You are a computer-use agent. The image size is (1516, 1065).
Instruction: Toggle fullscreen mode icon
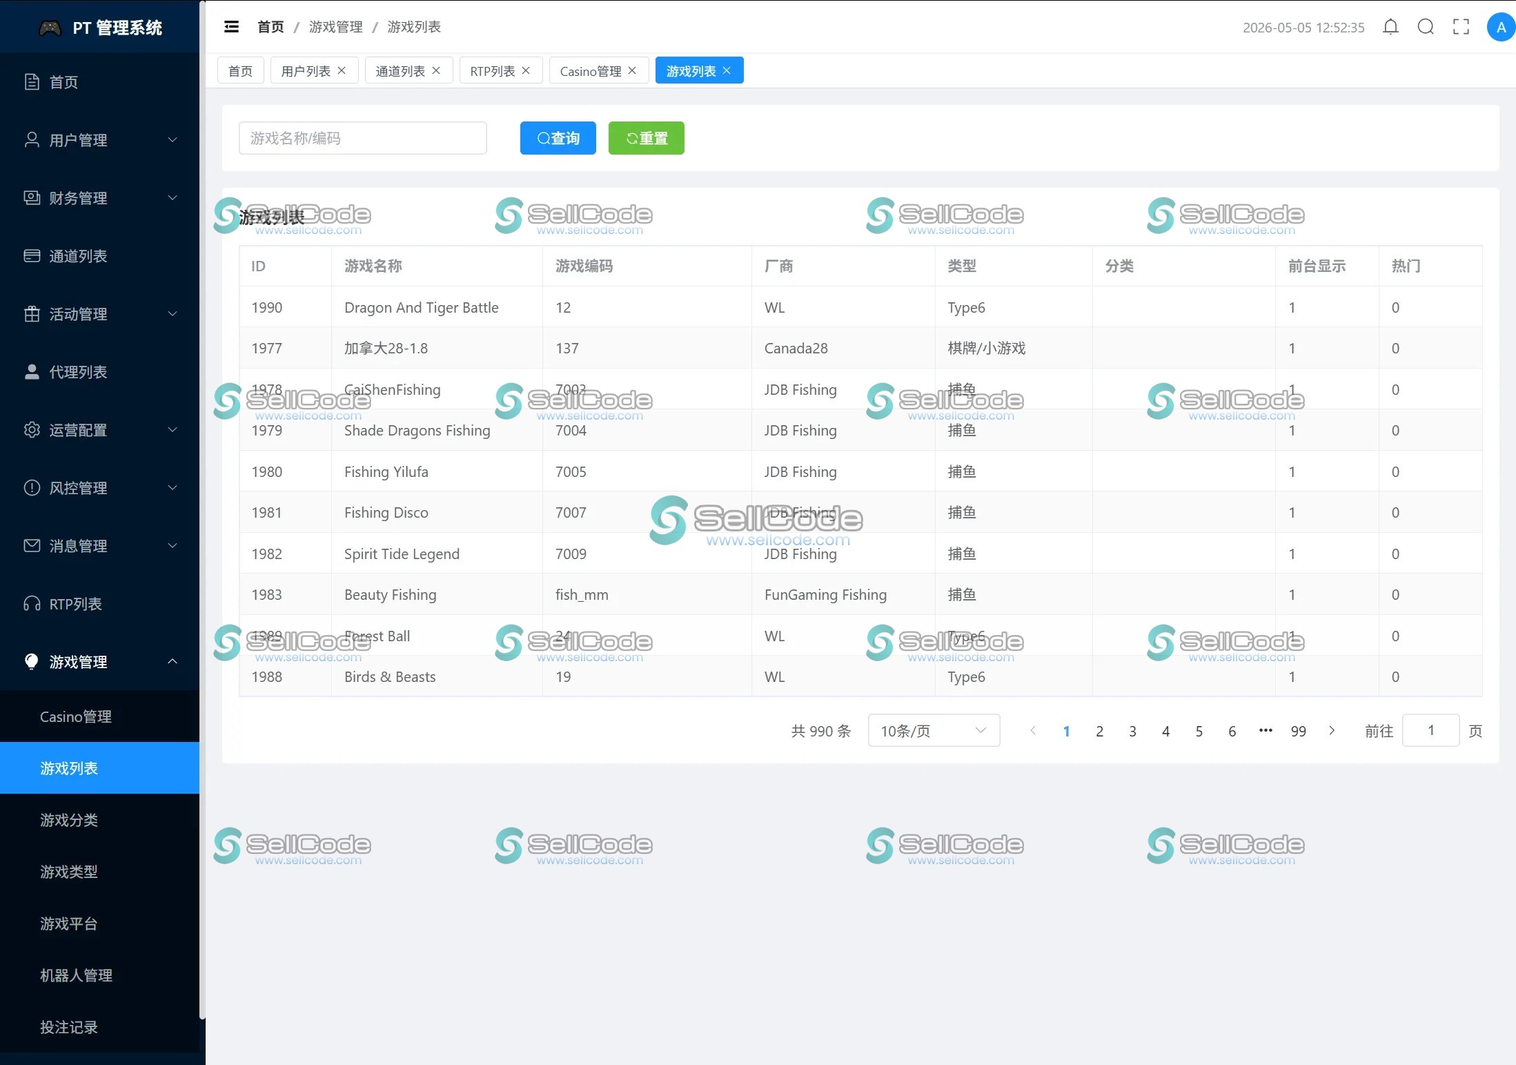click(1461, 27)
